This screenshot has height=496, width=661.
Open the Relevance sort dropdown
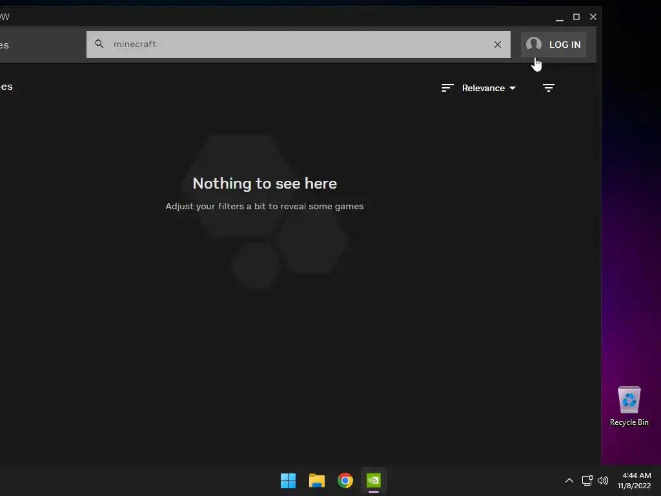[x=489, y=88]
